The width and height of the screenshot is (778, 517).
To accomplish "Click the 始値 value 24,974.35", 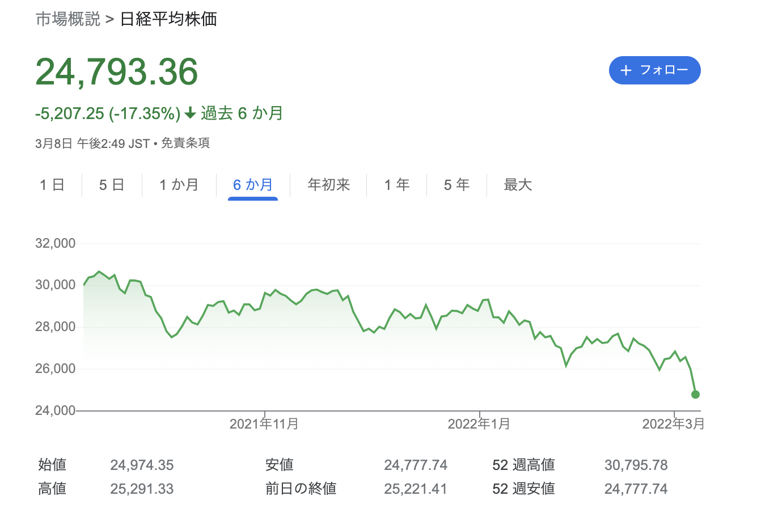I will (142, 465).
